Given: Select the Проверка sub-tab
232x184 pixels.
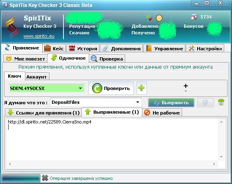Looking at the screenshot, I should click(107, 58).
